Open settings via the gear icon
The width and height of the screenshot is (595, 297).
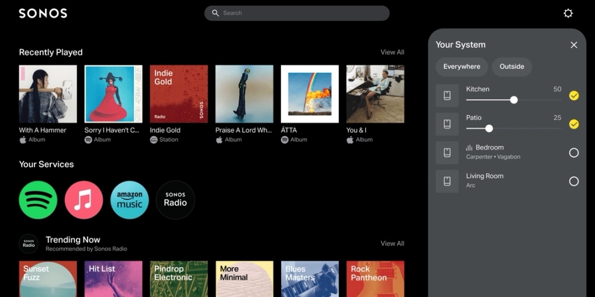tap(568, 13)
